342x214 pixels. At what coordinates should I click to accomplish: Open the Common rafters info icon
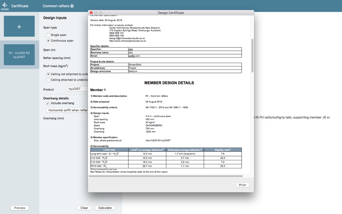click(x=72, y=6)
